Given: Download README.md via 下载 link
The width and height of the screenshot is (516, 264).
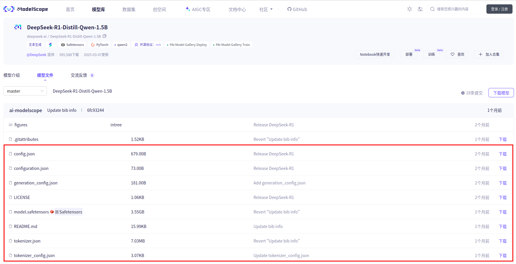Looking at the screenshot, I should (x=503, y=227).
